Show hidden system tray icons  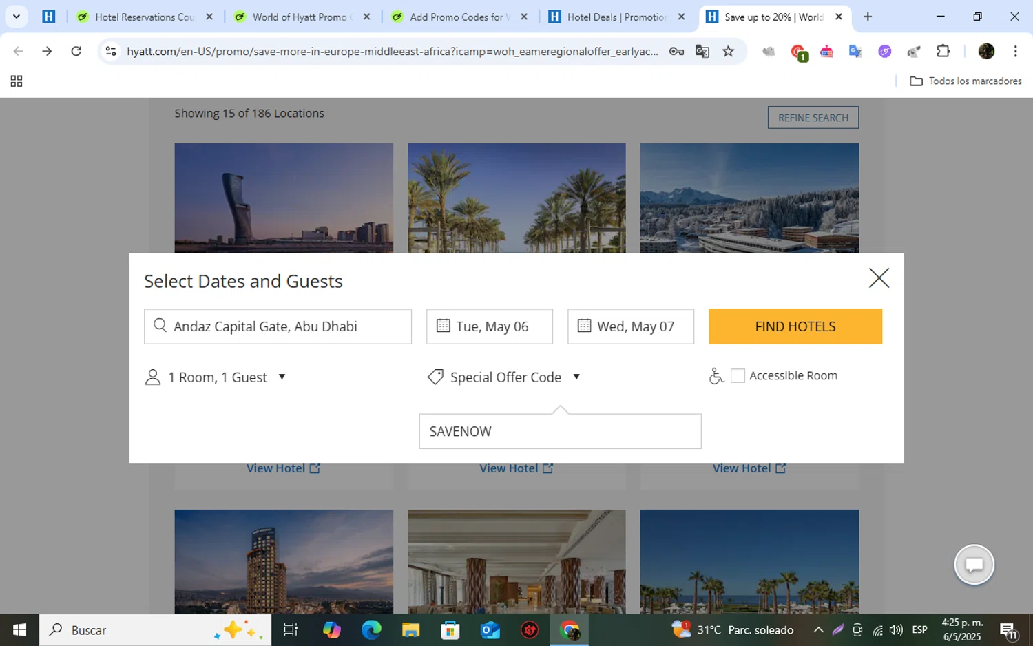coord(818,630)
